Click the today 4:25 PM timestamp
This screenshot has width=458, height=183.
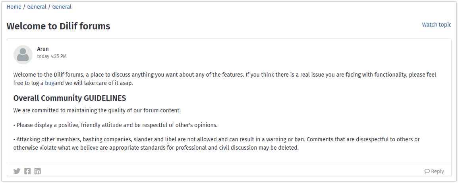click(52, 56)
